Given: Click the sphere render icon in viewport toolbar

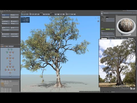Looking at the screenshot, I should point(64,14).
